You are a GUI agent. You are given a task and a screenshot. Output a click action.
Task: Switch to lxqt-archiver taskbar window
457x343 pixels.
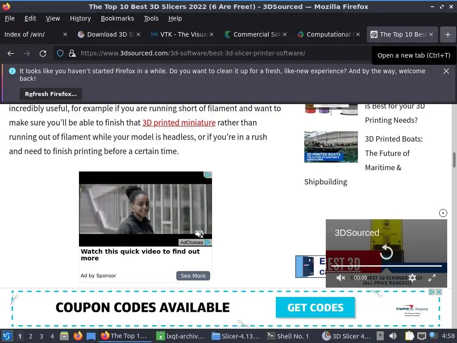181,336
